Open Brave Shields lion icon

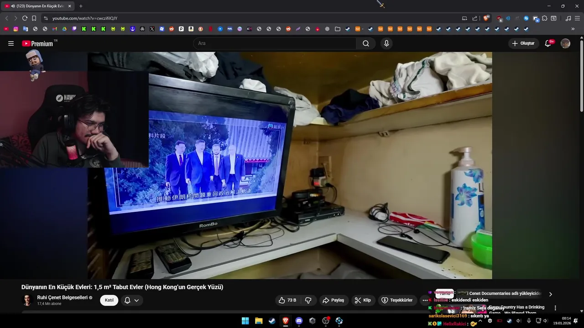[x=486, y=18]
